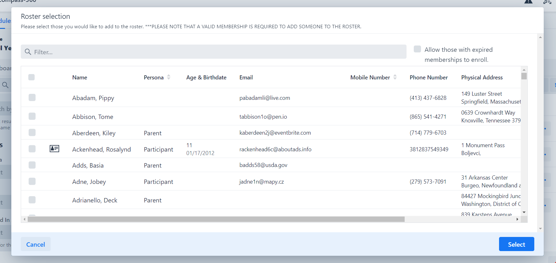Click the horizontal scrollbar thumb under the table

[216, 219]
